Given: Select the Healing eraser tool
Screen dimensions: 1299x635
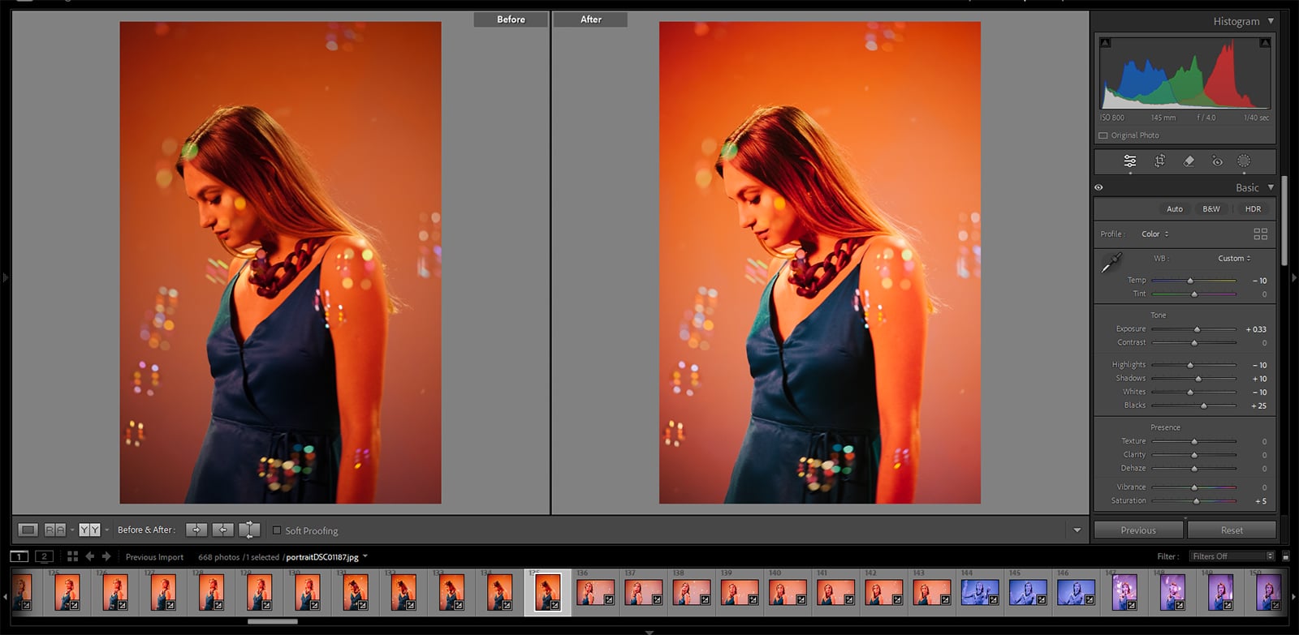Looking at the screenshot, I should 1189,161.
